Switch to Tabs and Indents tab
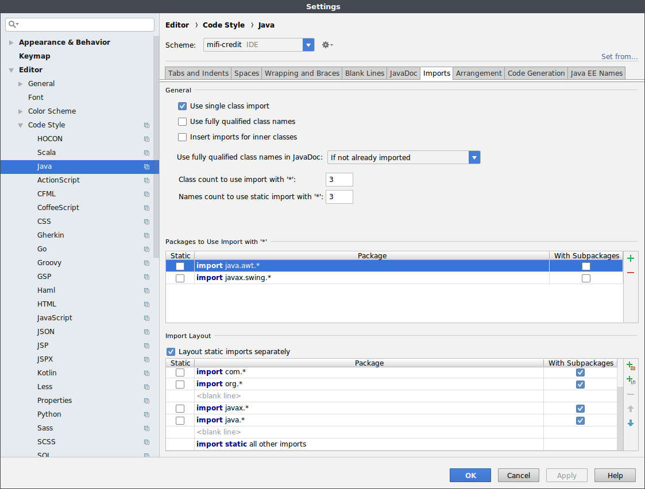 (198, 73)
